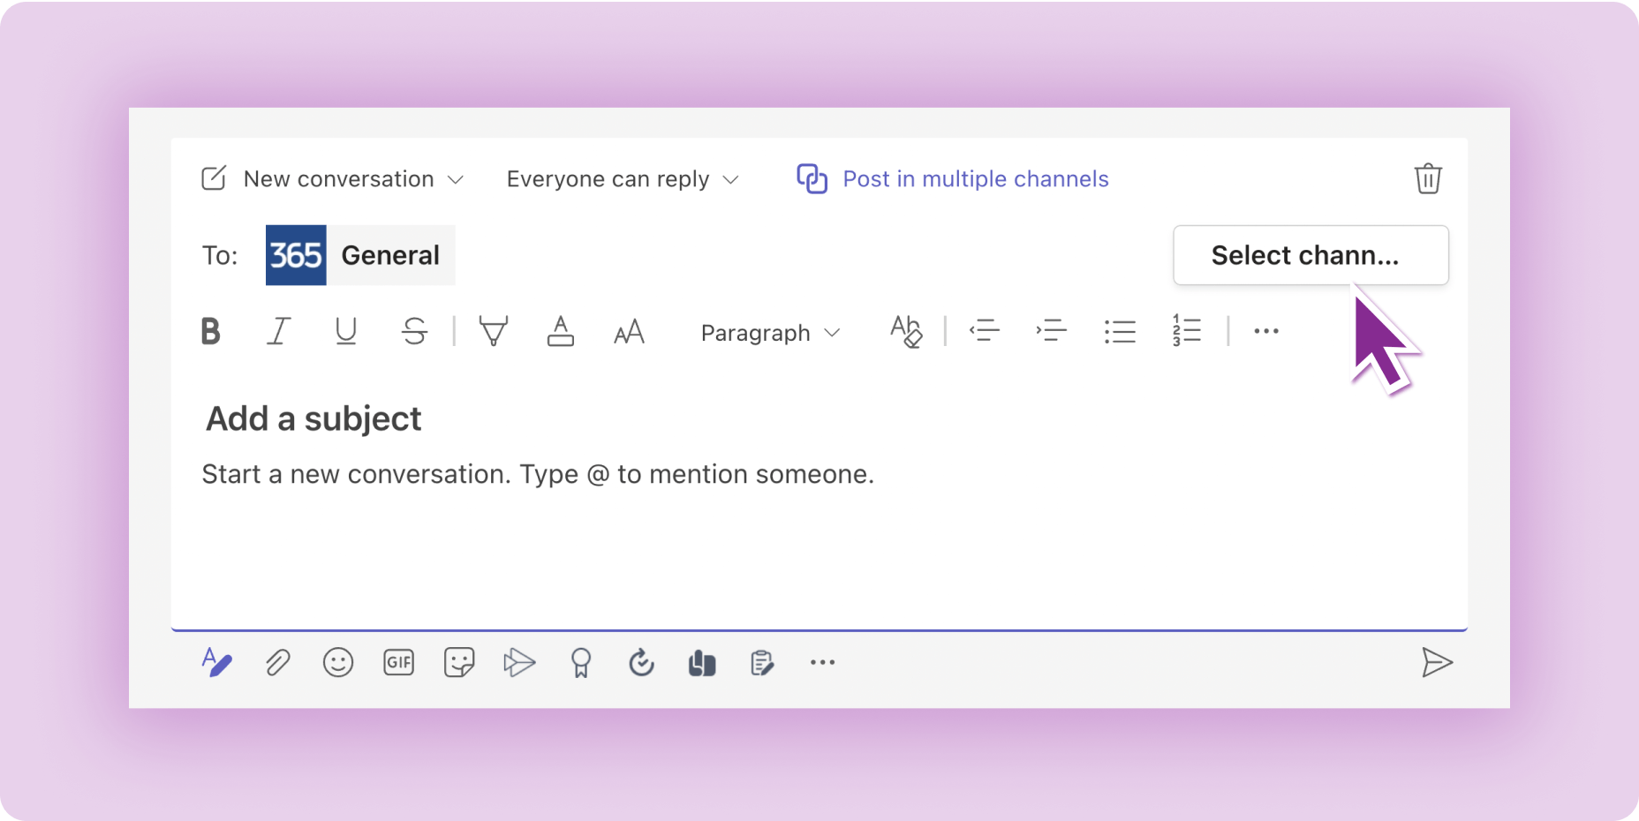Open the text highlight color picker
The width and height of the screenshot is (1639, 821).
493,332
